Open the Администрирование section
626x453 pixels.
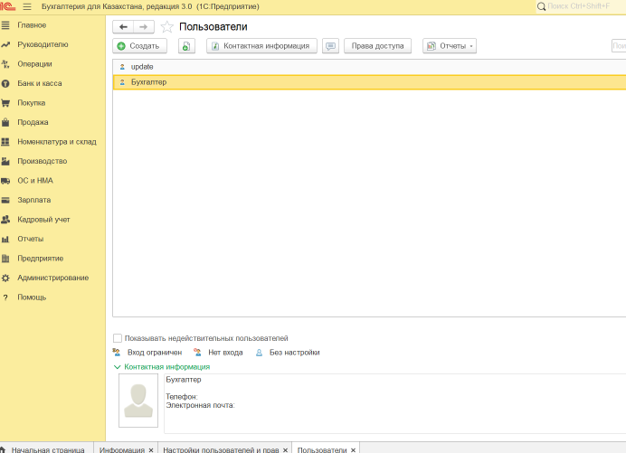(52, 278)
